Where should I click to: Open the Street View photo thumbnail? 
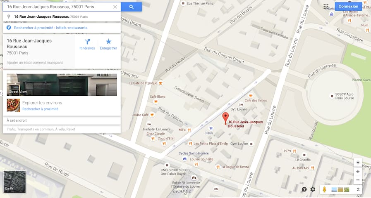point(62,85)
